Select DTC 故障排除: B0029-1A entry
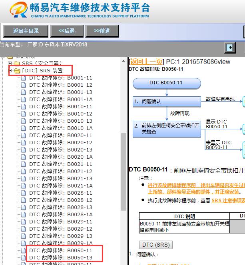245x265 pixels. pyautogui.click(x=61, y=243)
